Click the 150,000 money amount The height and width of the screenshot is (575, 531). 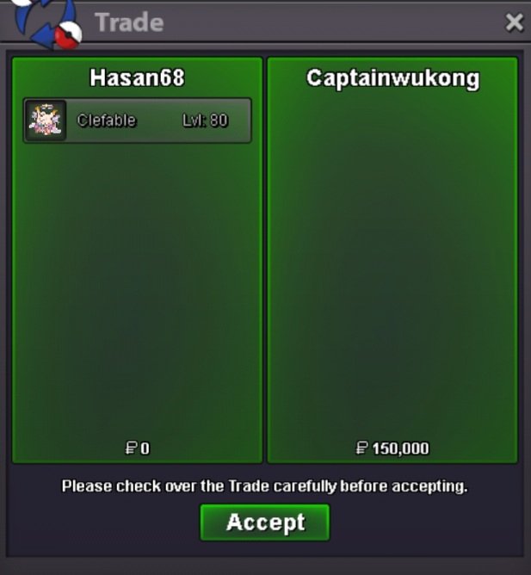point(400,448)
